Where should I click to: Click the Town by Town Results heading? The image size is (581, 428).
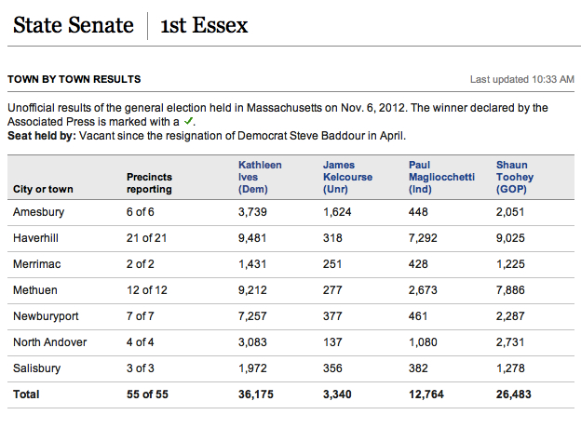[x=74, y=79]
